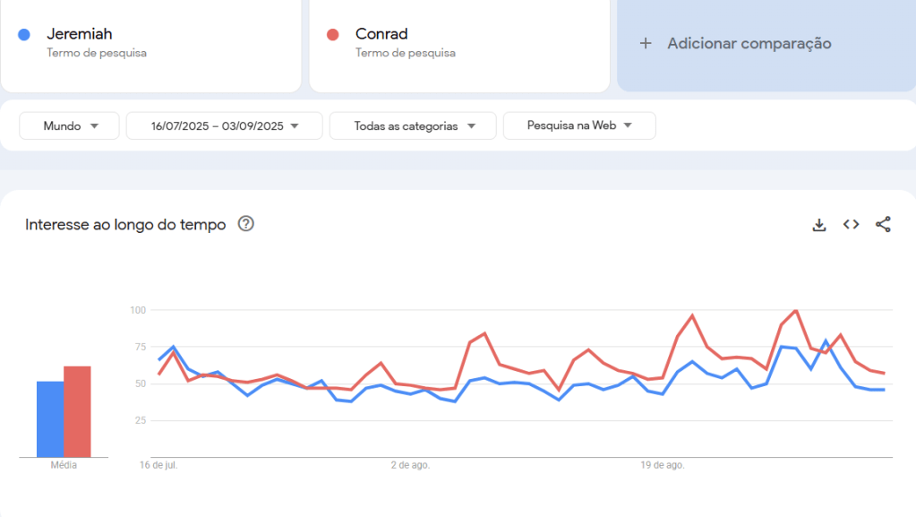
Task: Click the red dot beside Conrad
Action: 333,35
